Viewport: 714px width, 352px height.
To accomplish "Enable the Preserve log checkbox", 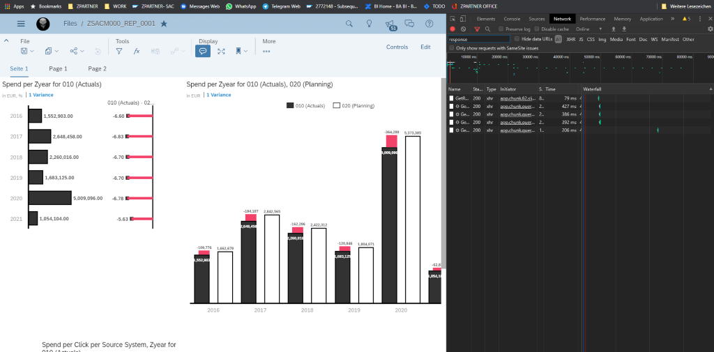I will (502, 29).
